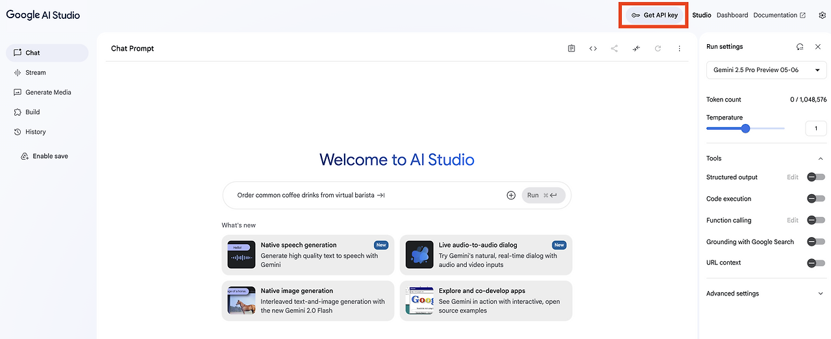The image size is (831, 339).
Task: Open the Dashboard tab in header
Action: 732,15
